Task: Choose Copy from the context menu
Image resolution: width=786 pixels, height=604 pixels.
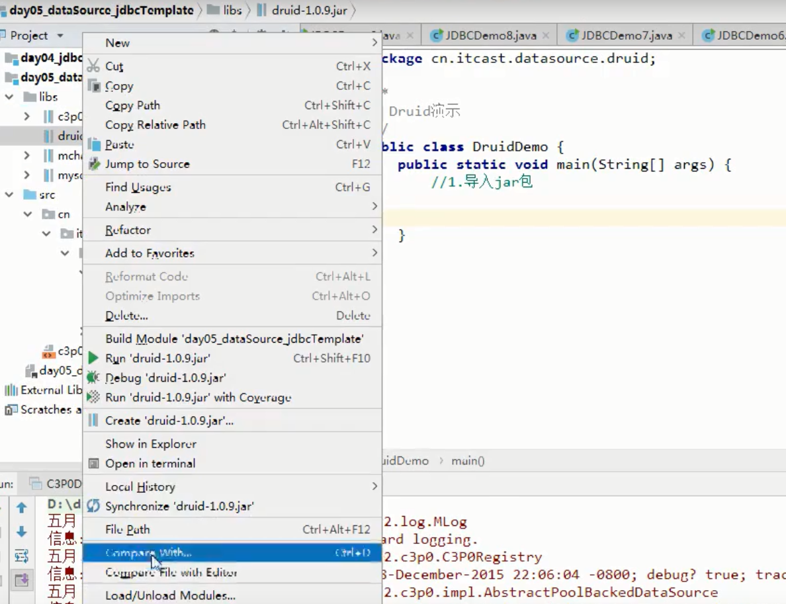Action: click(x=232, y=86)
